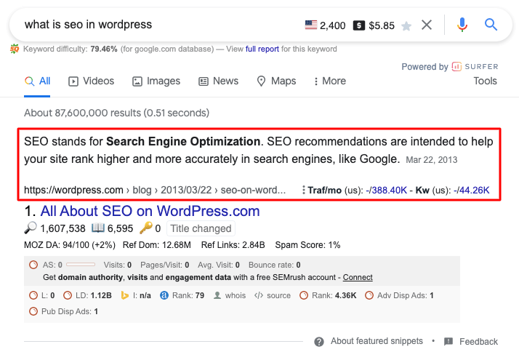Click the Ref Links: 2.84B text
The width and height of the screenshot is (519, 360).
233,245
